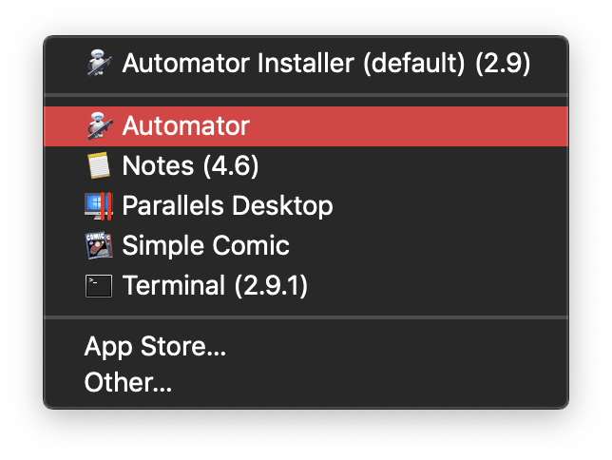Click the Parallels Desktop monitor icon
Viewport: 612px width, 460px height.
(x=99, y=206)
